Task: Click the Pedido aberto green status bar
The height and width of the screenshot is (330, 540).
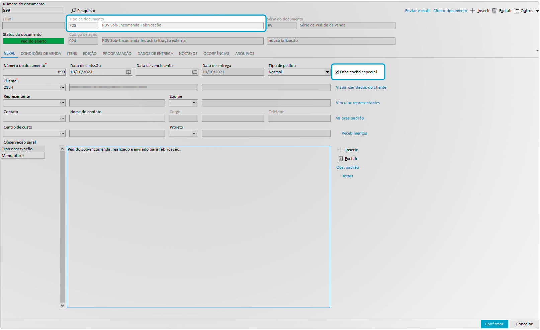Action: (x=33, y=41)
